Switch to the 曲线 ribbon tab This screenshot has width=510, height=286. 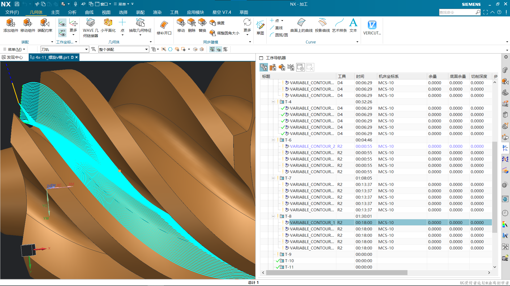(89, 12)
